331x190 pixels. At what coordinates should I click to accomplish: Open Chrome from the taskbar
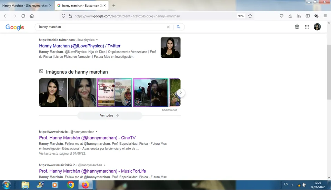click(x=70, y=185)
